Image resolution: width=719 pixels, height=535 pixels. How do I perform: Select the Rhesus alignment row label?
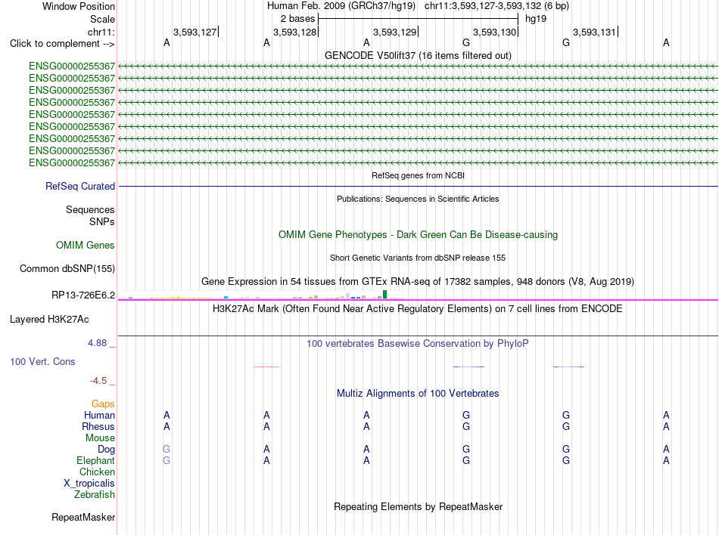pos(98,426)
